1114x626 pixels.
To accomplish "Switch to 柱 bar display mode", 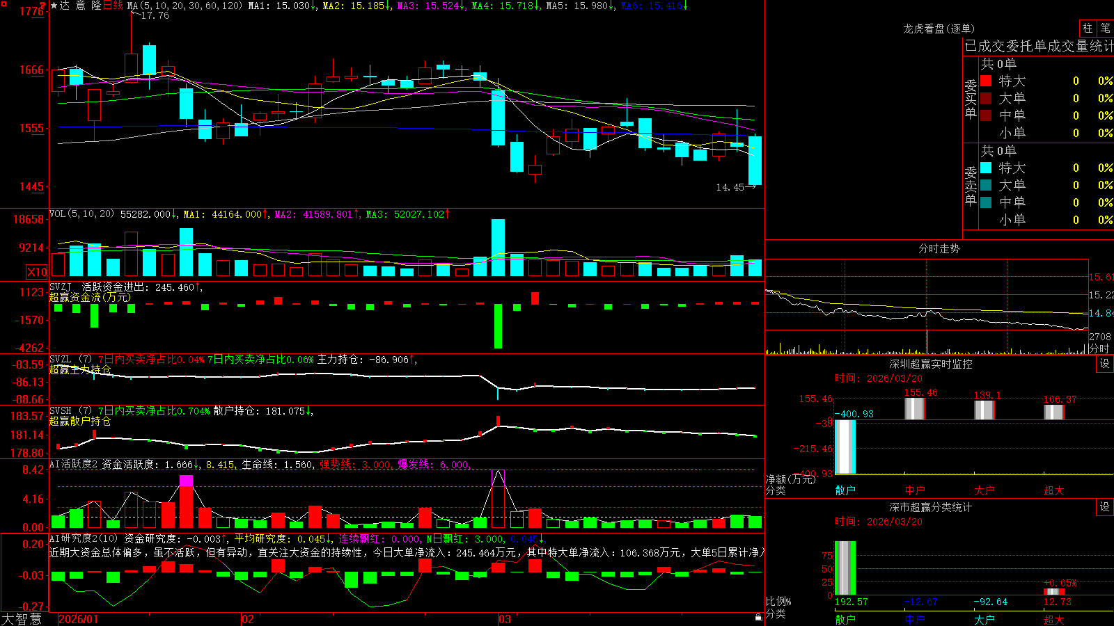I will coord(1088,29).
